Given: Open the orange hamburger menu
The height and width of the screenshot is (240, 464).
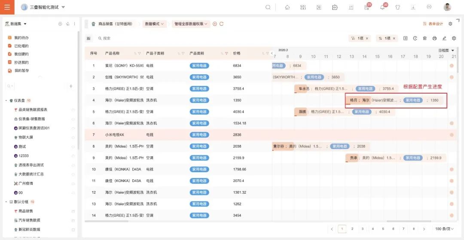Looking at the screenshot, I should pos(7,7).
